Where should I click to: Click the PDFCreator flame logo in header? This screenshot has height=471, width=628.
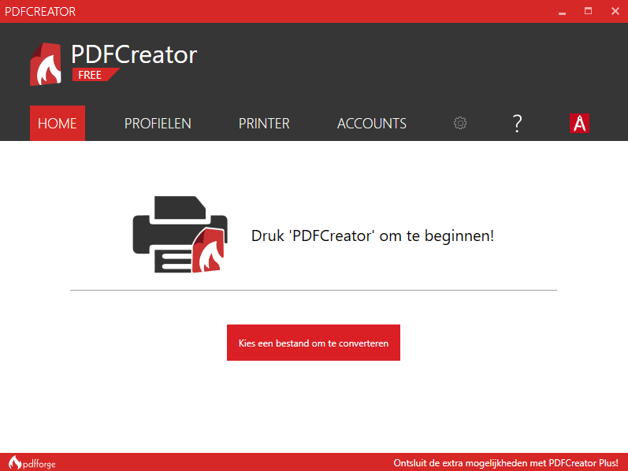[46, 65]
